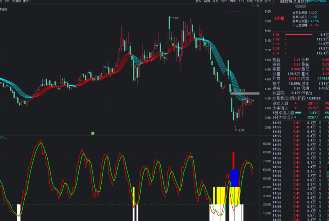Click the 4连板 limit-up badge
The image size is (329, 221).
point(280,18)
